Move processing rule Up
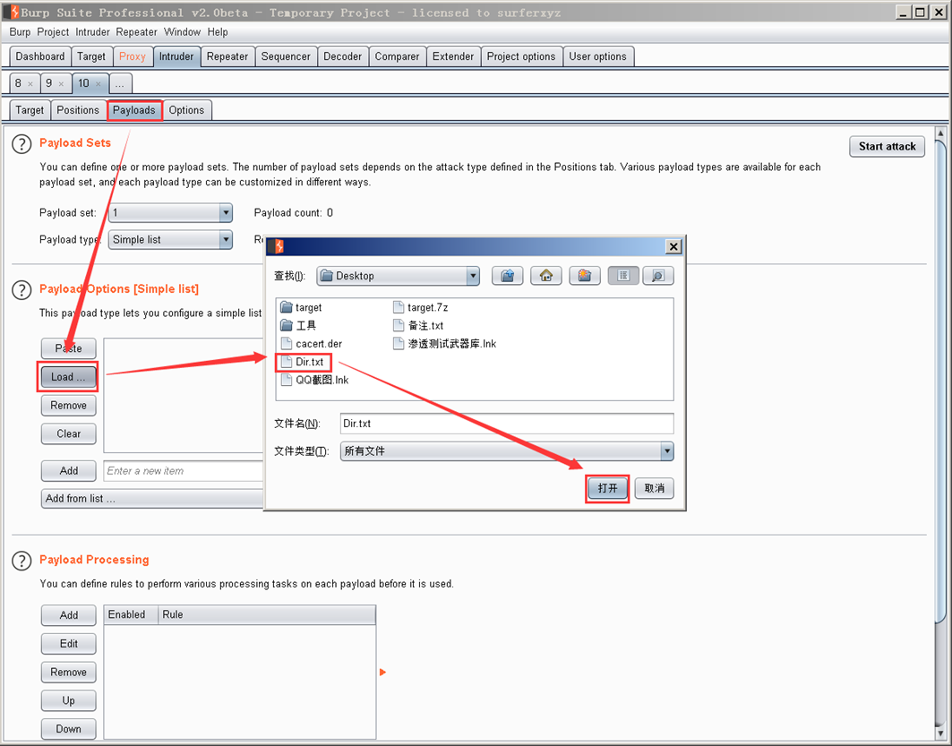 tap(68, 700)
